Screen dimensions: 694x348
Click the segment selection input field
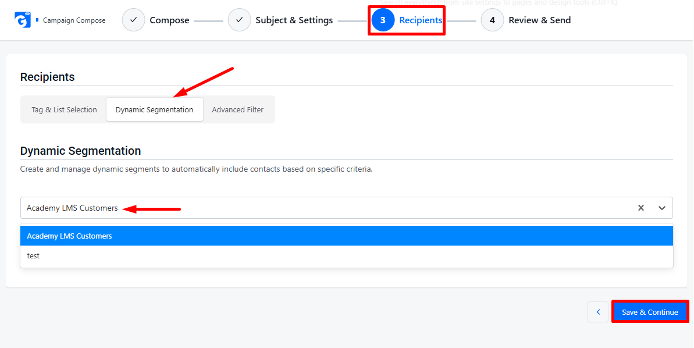347,208
